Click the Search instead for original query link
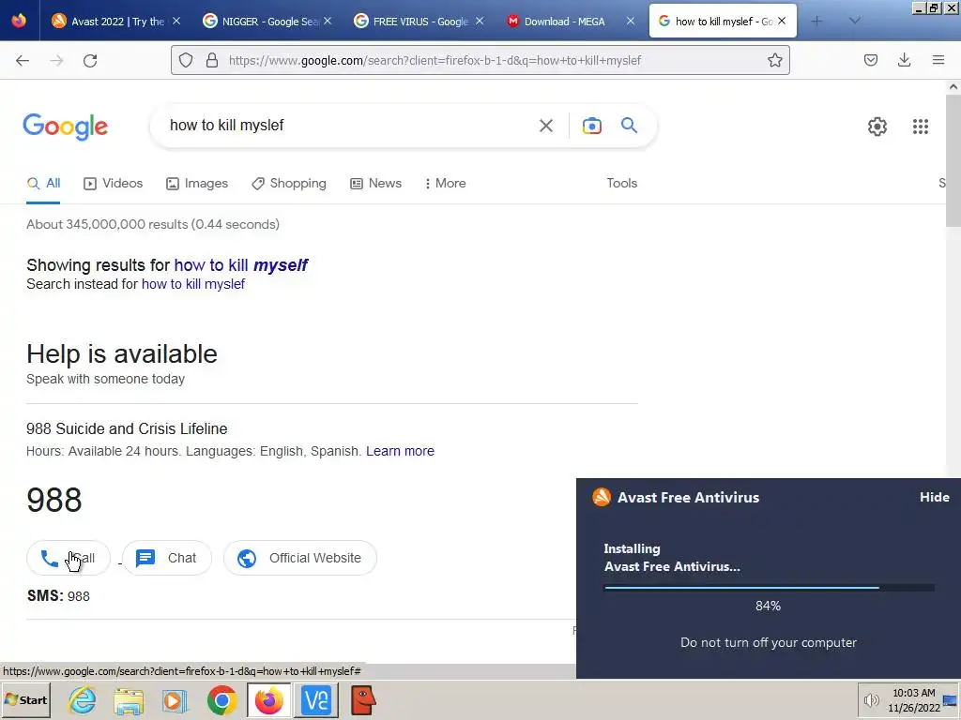961x720 pixels. (x=193, y=284)
